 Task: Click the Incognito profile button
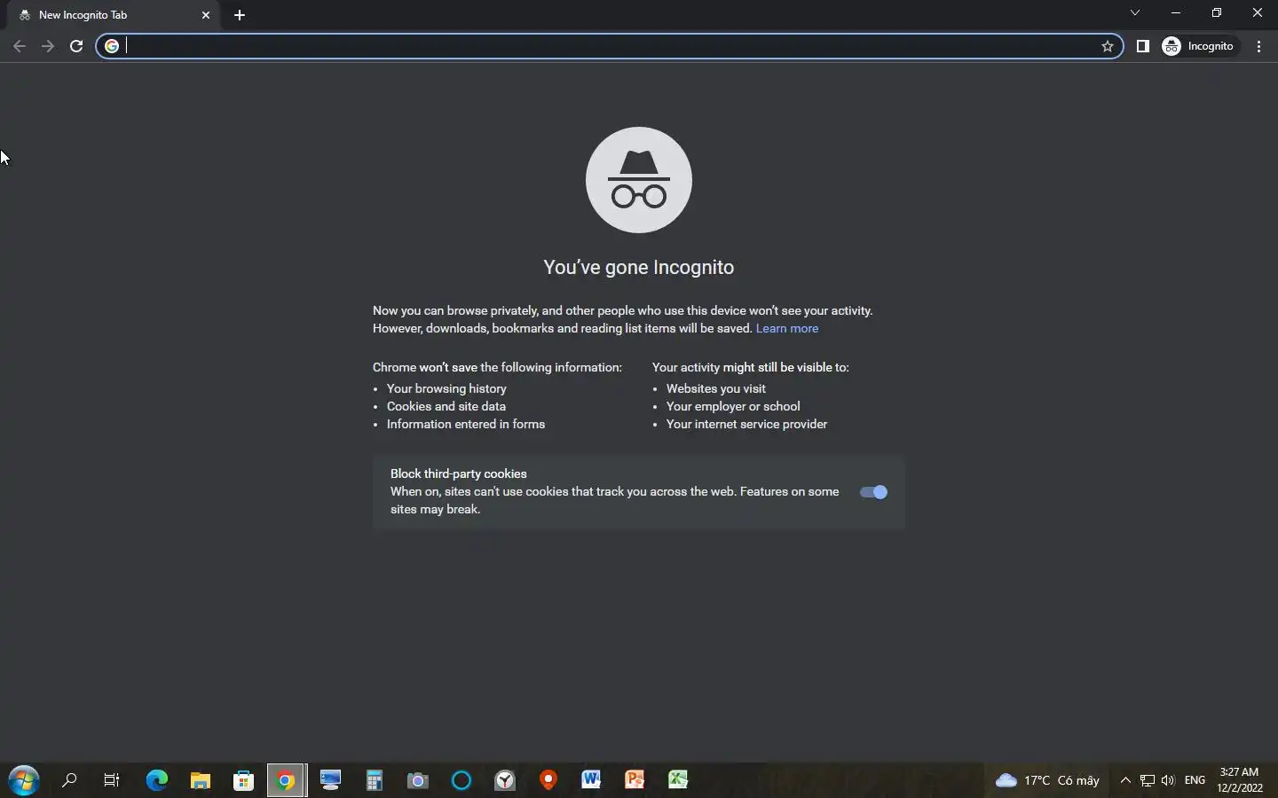(1199, 46)
